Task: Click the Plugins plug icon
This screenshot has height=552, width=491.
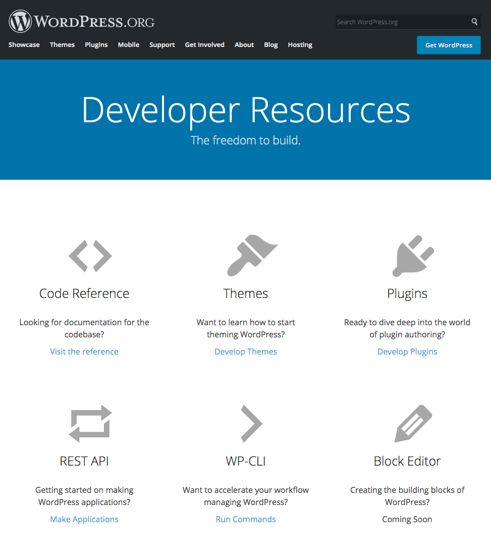Action: point(413,256)
